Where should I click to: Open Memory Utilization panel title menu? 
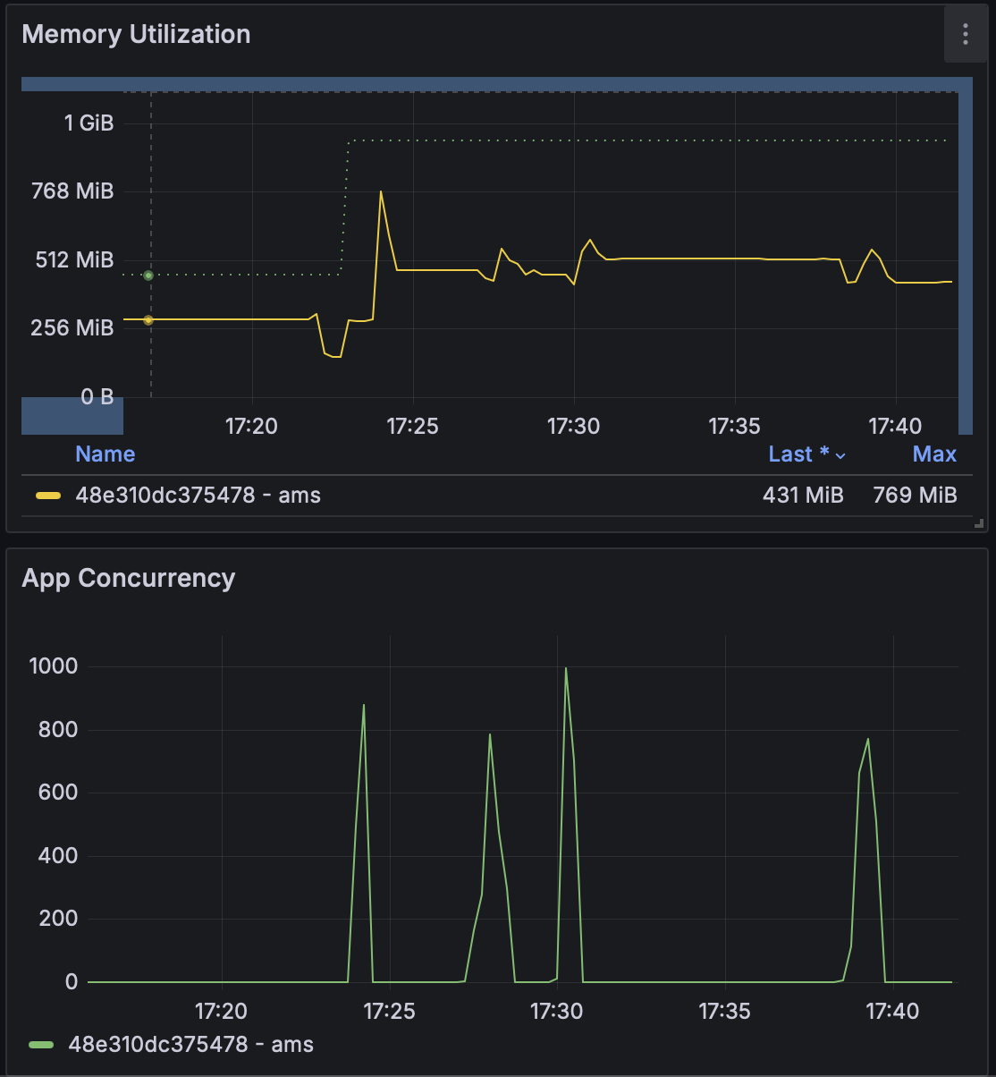(136, 35)
